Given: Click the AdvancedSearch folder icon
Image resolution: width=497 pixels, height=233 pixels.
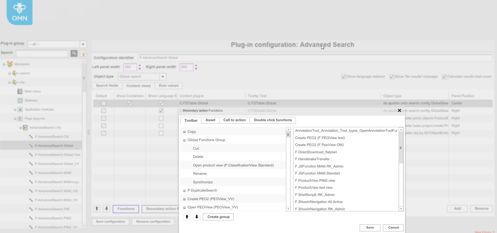Looking at the screenshot, I should click(x=25, y=127).
